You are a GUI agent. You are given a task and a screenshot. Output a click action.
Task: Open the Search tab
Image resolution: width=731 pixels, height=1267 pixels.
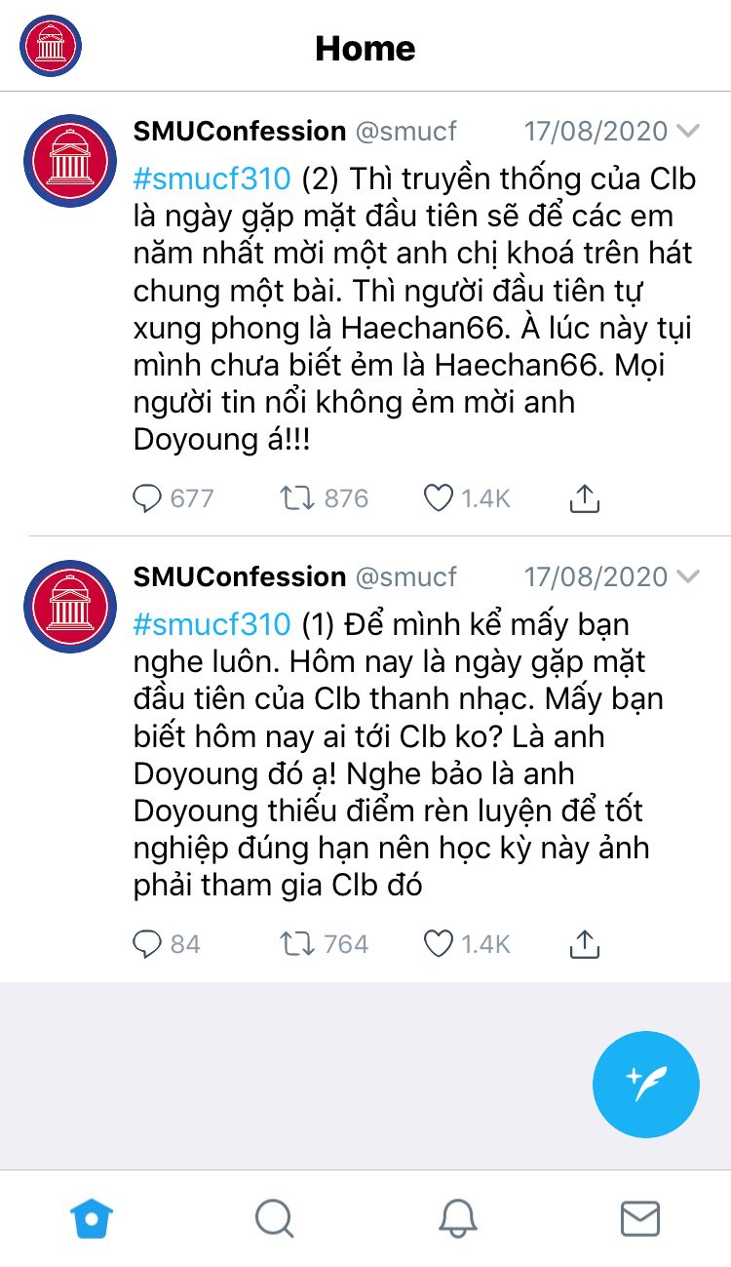coord(274,1218)
